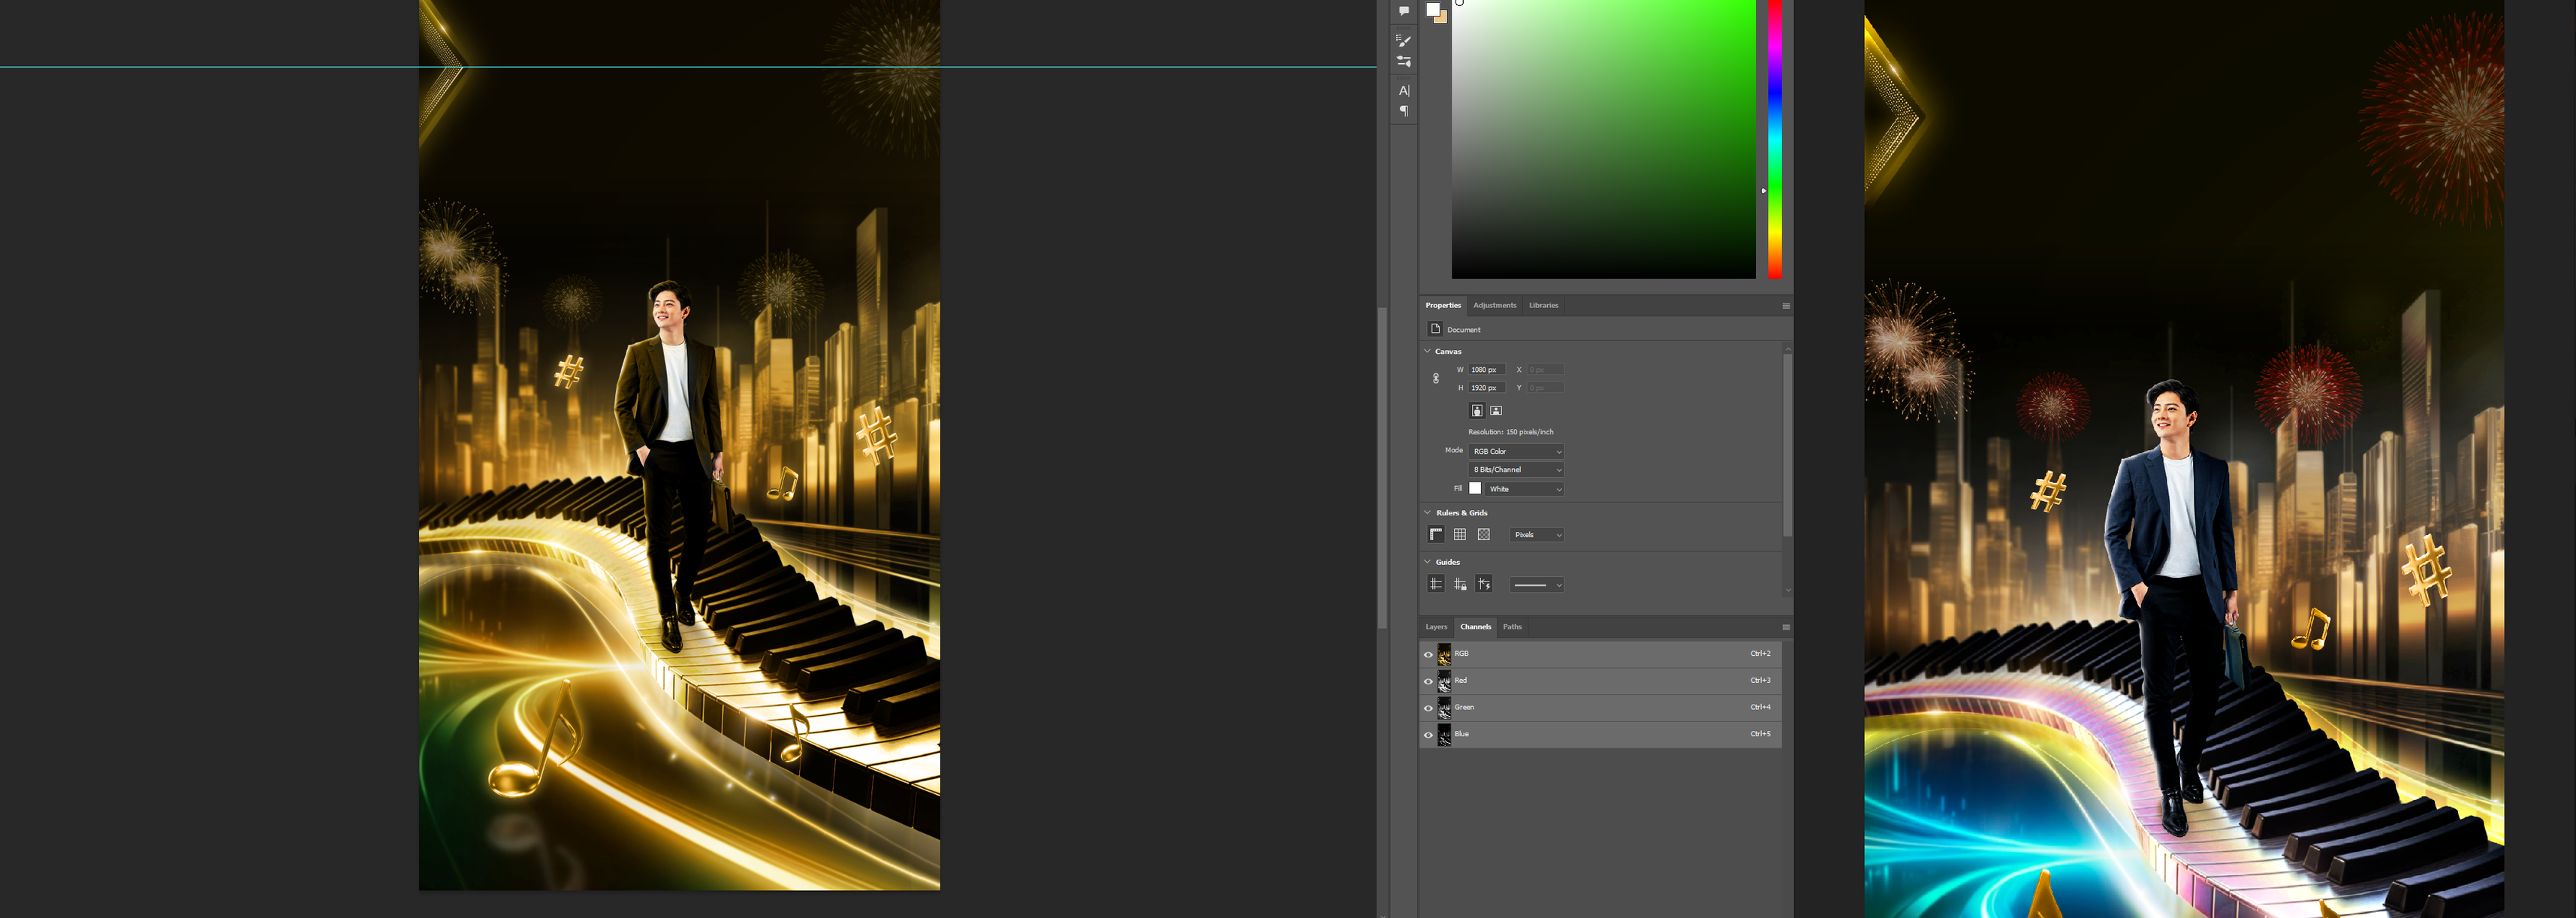
Task: Open the guide line style dropdown
Action: point(1537,585)
